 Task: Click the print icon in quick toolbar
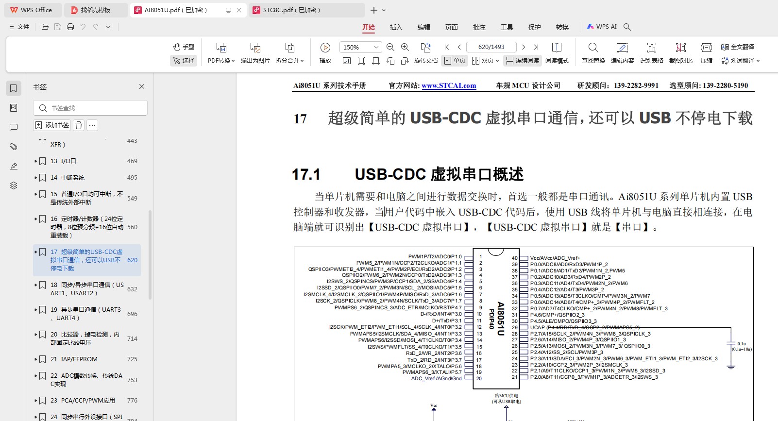[70, 27]
